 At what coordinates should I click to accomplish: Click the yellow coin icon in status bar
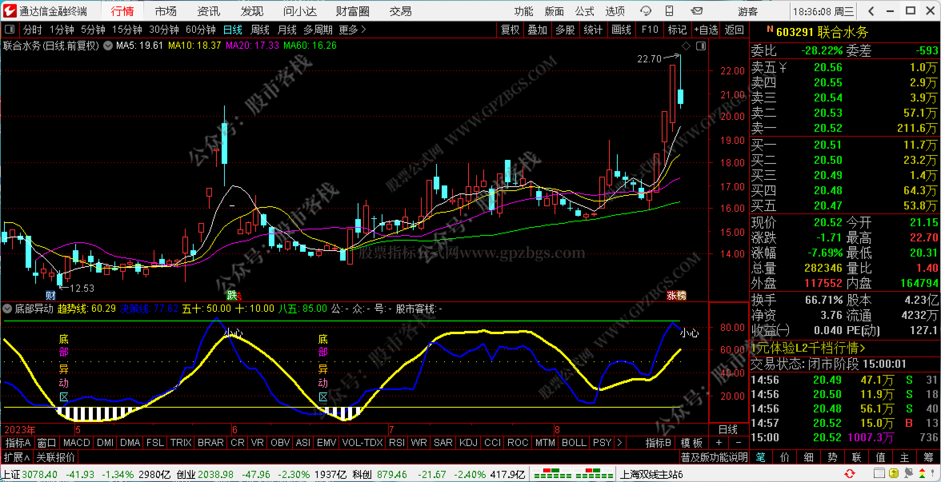pos(894,474)
